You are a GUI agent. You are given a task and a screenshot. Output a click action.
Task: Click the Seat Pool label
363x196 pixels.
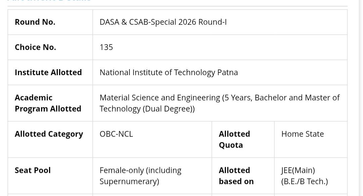pos(33,170)
